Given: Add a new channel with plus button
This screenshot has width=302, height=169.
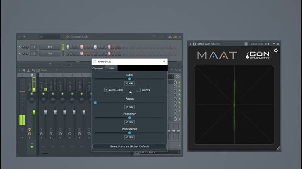Looking at the screenshot, I should pos(50,64).
